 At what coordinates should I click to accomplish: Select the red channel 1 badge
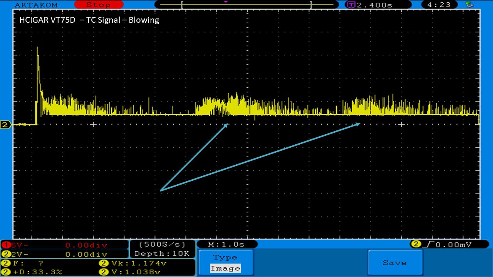pos(5,245)
